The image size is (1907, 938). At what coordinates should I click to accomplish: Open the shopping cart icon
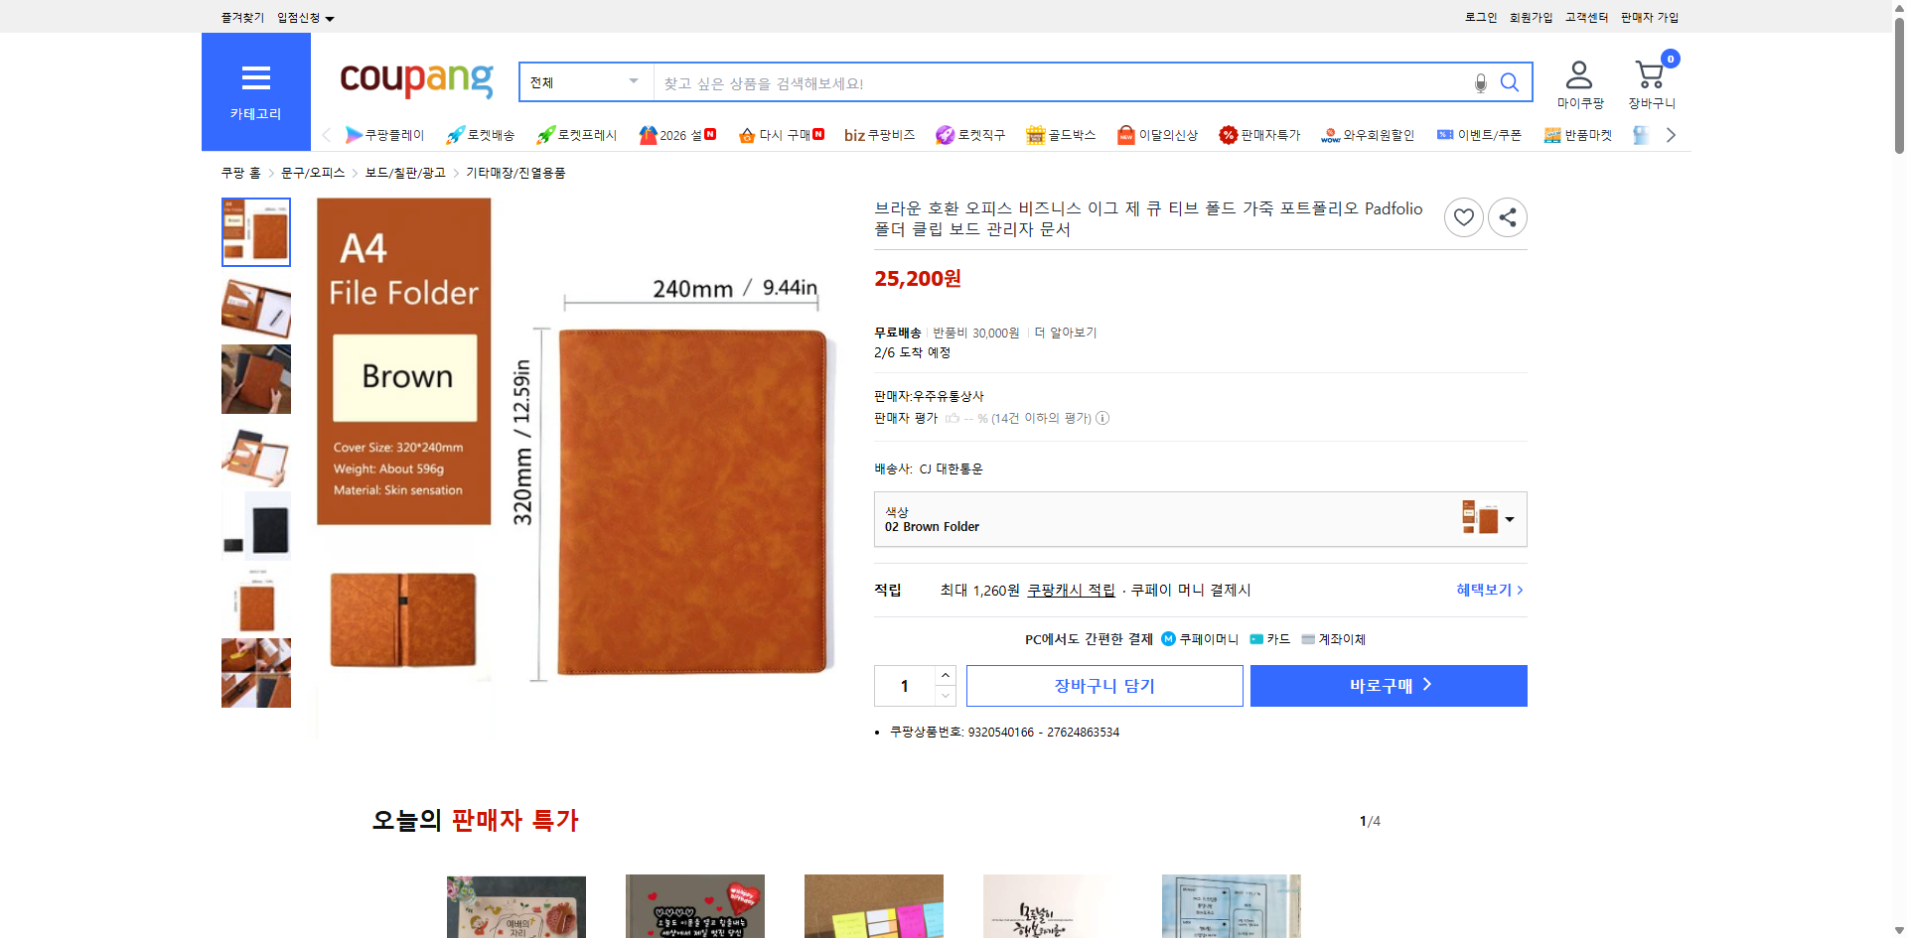point(1649,72)
